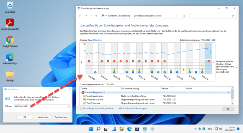243x133 pixels.
Task: Open File Explorer from the taskbar
Action: [x=121, y=129]
